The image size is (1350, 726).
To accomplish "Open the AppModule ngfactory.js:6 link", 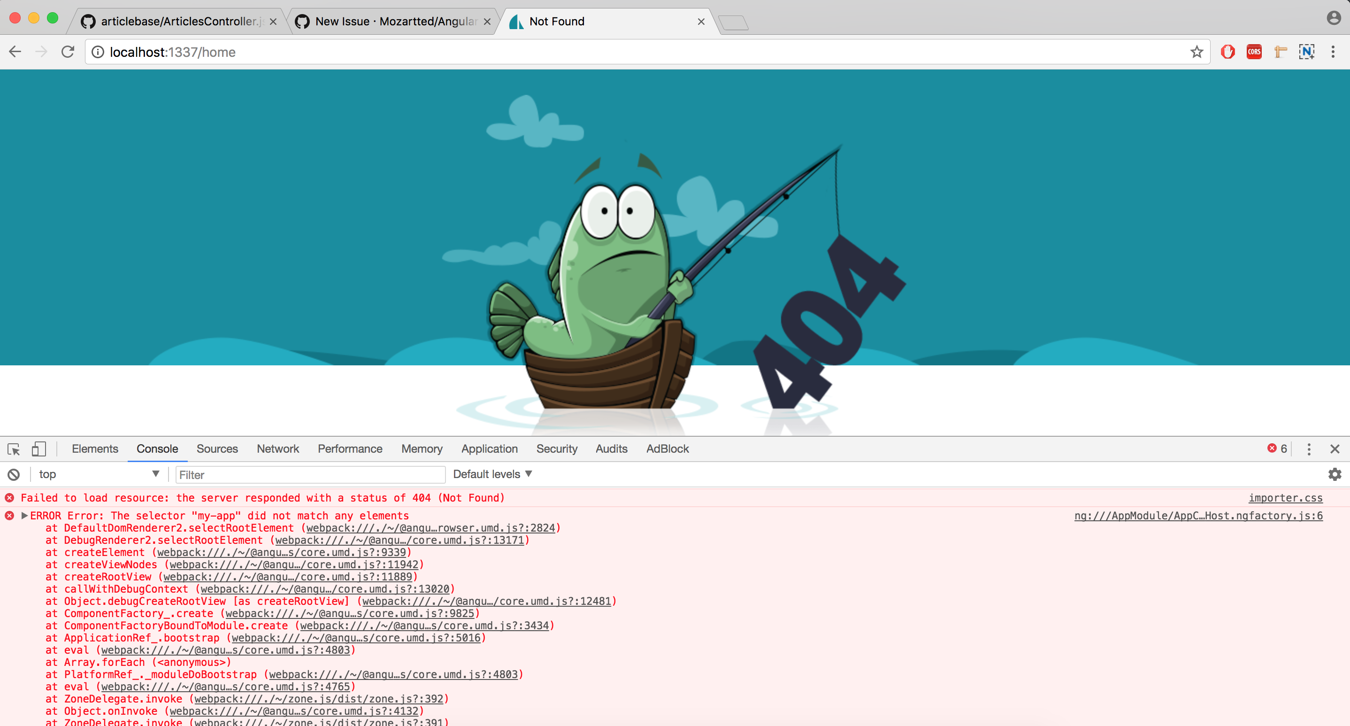I will [1198, 516].
